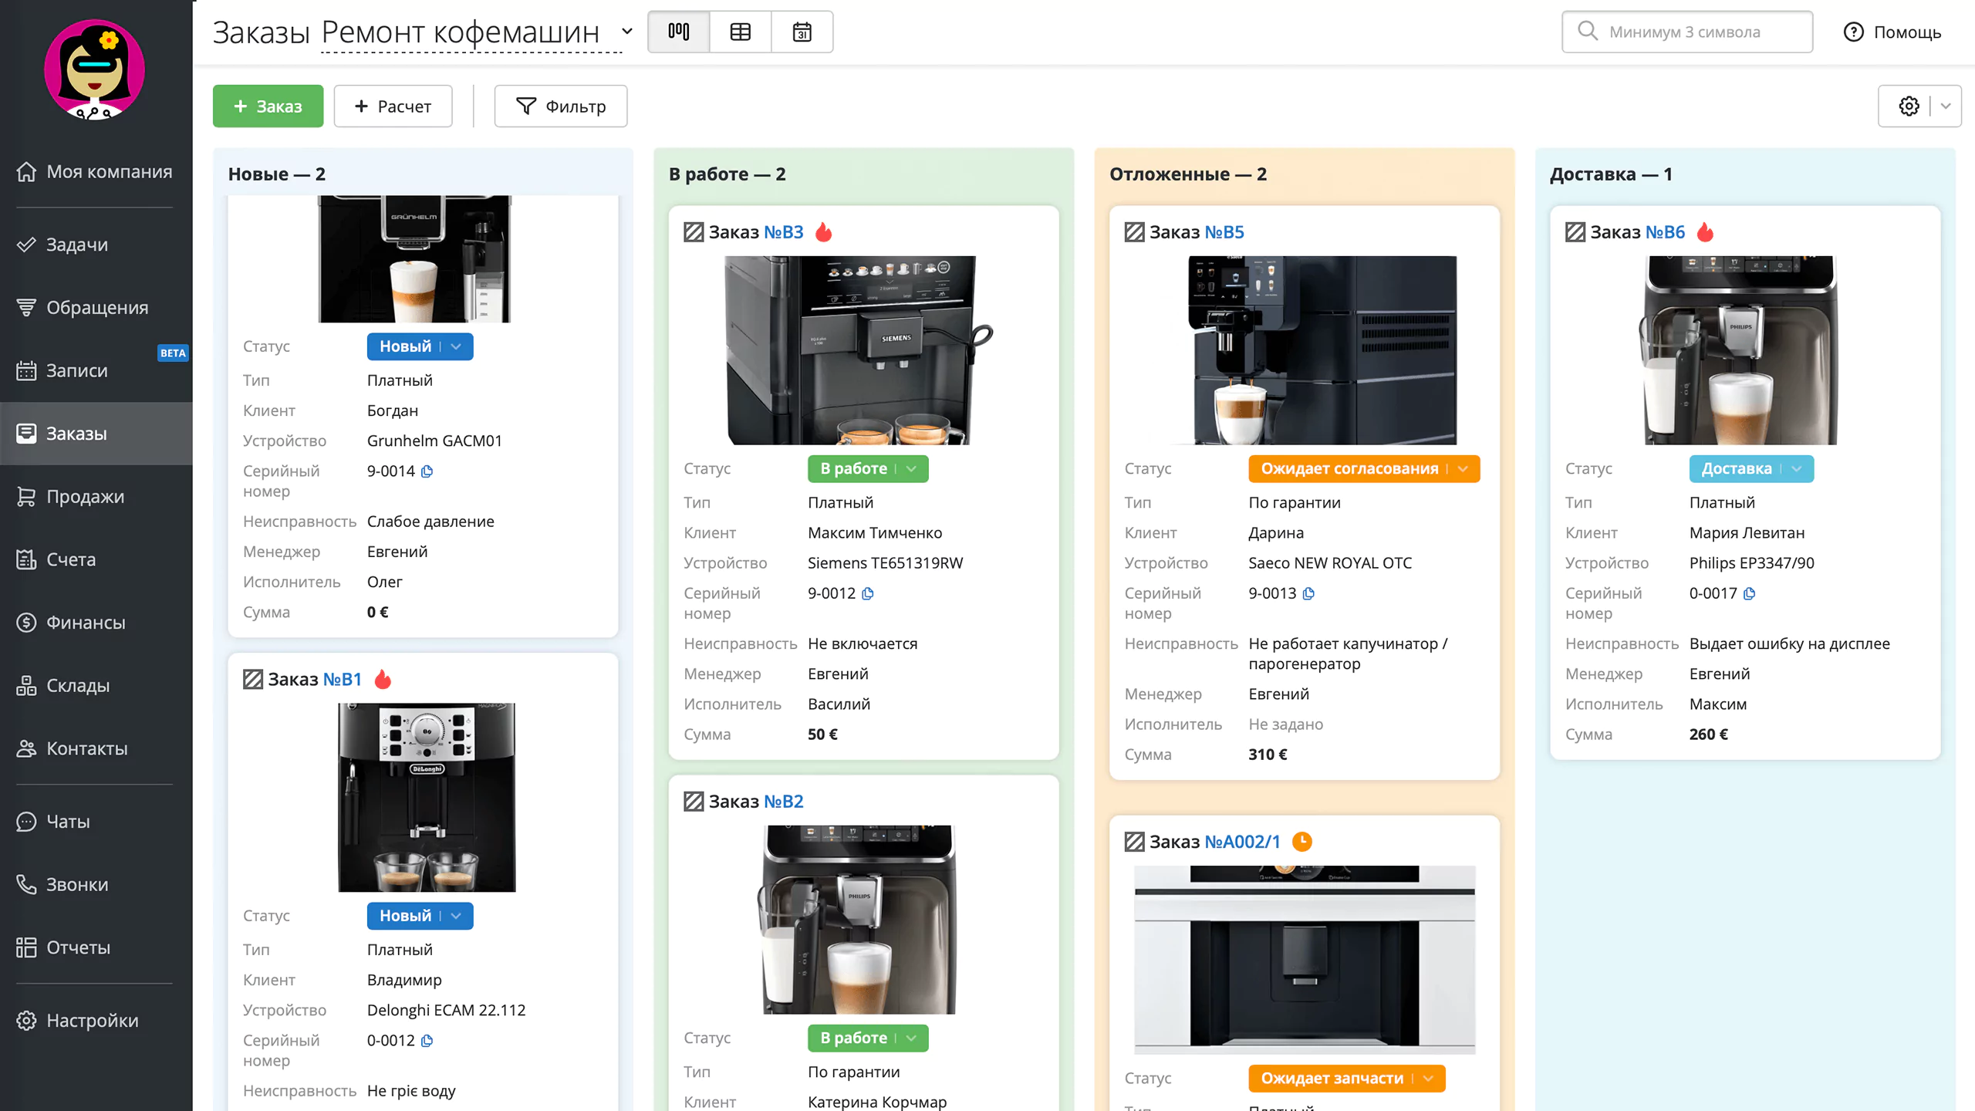Open order link №B1

click(x=343, y=679)
